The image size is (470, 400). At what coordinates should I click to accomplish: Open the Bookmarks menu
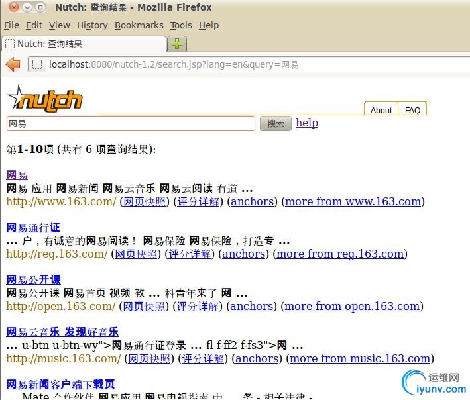(x=139, y=25)
